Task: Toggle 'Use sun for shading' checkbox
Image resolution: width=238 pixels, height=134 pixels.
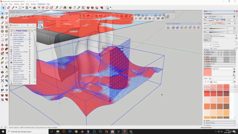Action: pyautogui.click(x=212, y=36)
